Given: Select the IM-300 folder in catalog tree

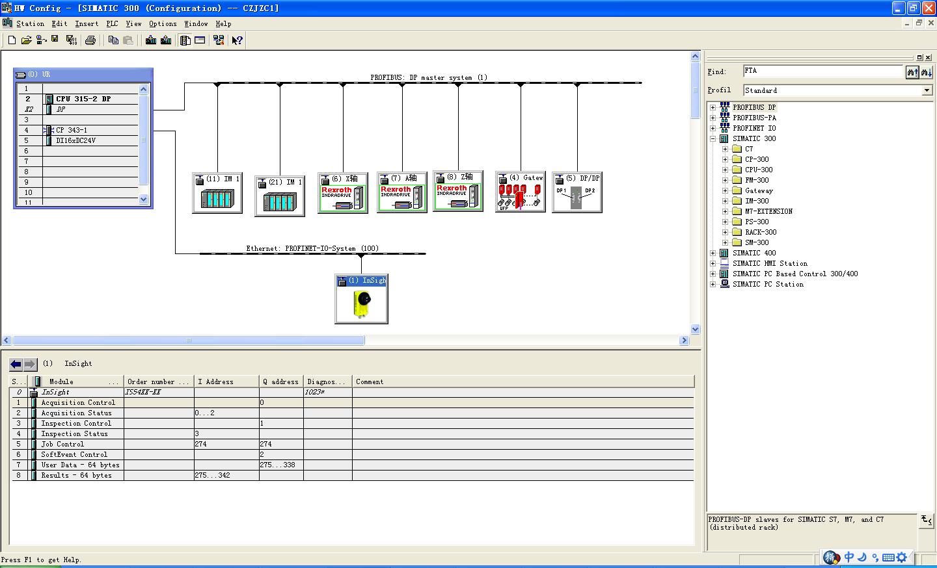Looking at the screenshot, I should pos(757,201).
